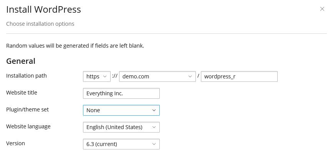The height and width of the screenshot is (156, 328).
Task: Click the Website title label
Action: pos(22,93)
